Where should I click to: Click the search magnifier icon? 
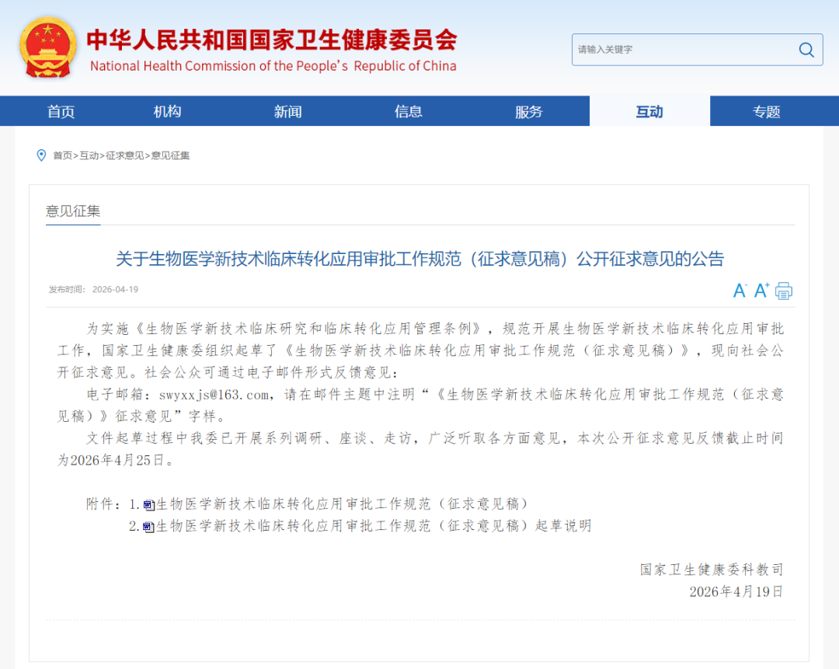tap(806, 49)
